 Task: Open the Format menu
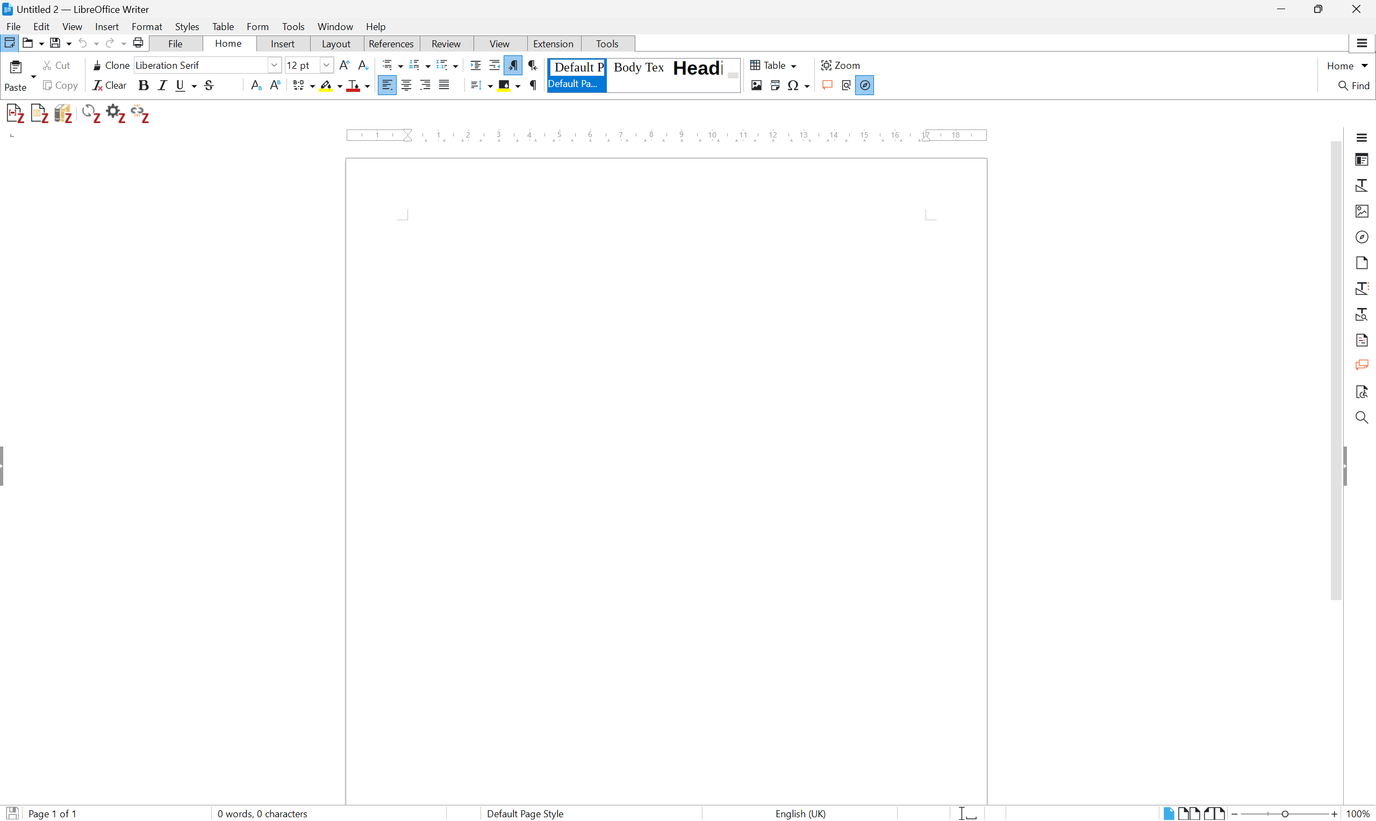[147, 26]
